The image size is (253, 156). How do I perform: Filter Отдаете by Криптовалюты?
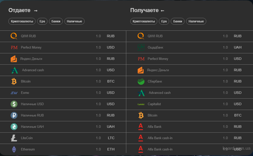click(x=22, y=21)
